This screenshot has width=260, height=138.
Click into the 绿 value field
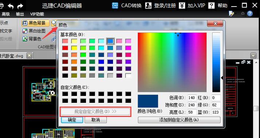click(x=216, y=105)
